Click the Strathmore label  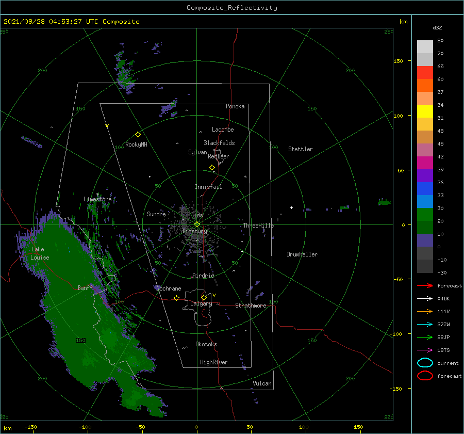click(x=251, y=306)
